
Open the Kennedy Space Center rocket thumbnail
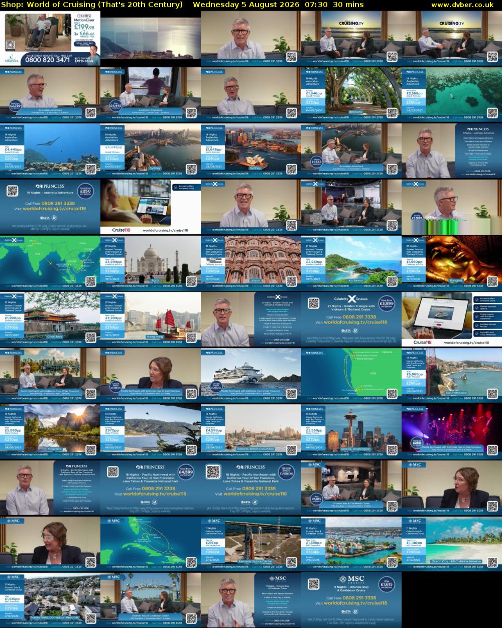click(x=251, y=544)
